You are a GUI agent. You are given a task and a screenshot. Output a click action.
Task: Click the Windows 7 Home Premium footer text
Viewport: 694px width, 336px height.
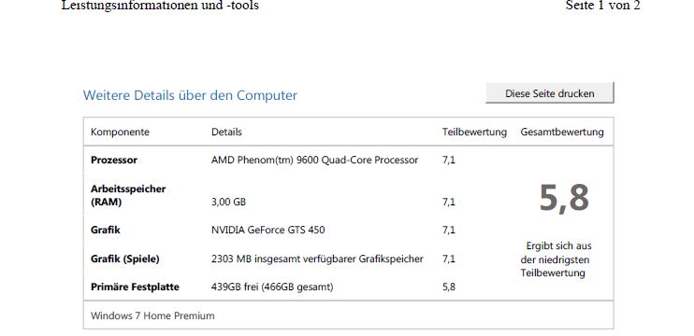click(152, 316)
